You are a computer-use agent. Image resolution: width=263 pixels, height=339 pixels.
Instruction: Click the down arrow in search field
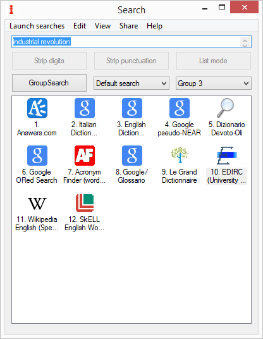click(x=245, y=44)
